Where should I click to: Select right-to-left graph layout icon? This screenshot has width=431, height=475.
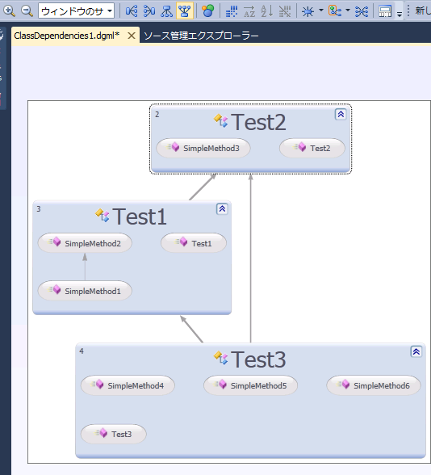tap(149, 11)
